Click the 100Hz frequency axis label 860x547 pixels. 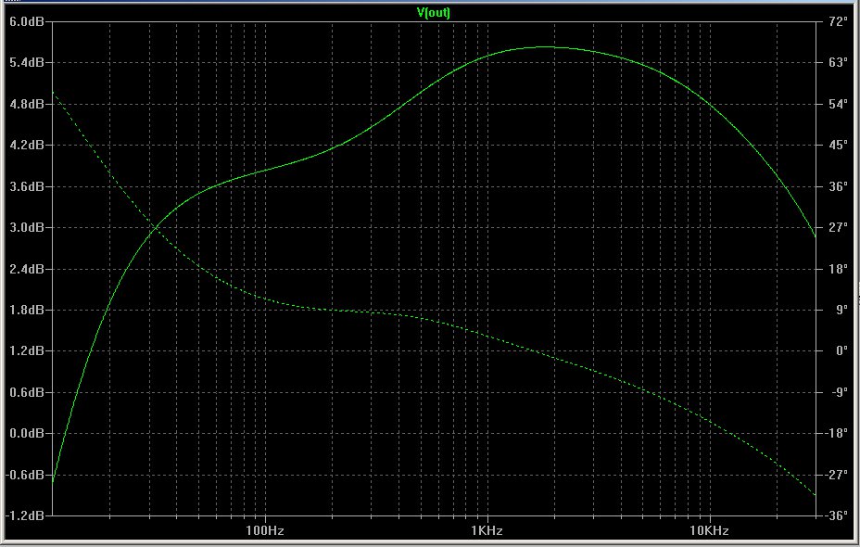265,530
